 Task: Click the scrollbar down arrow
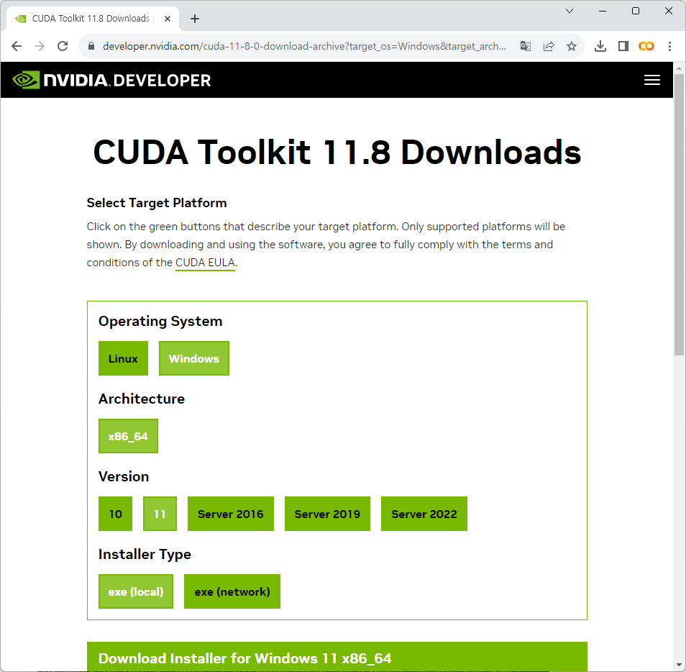679,666
